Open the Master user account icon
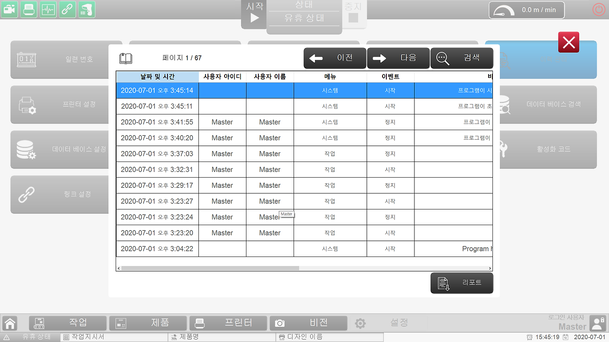The height and width of the screenshot is (342, 609). [598, 323]
